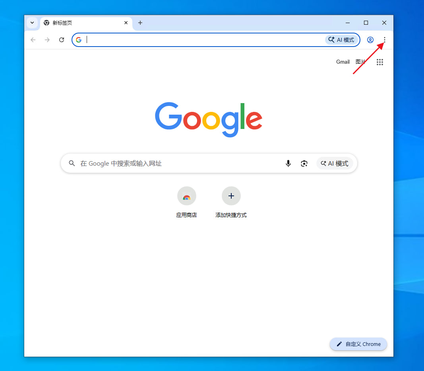Viewport: 424px width, 371px height.
Task: Go forward with the right arrow
Action: click(47, 40)
